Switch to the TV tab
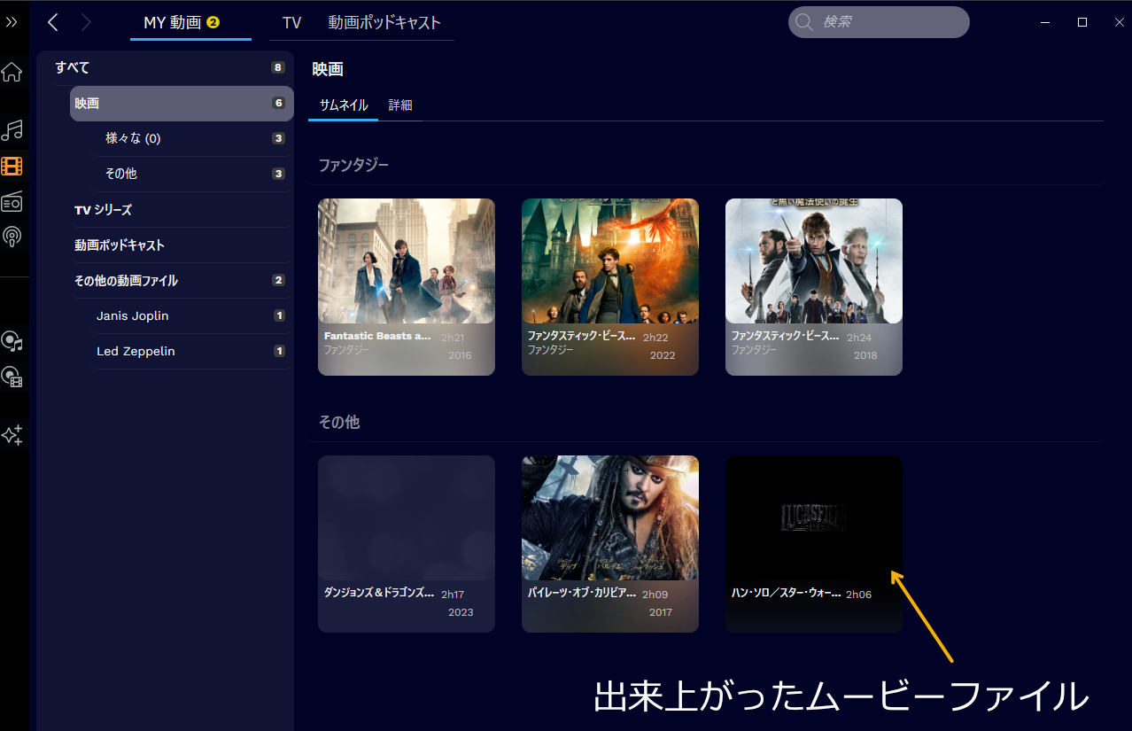1132x731 pixels. click(292, 23)
